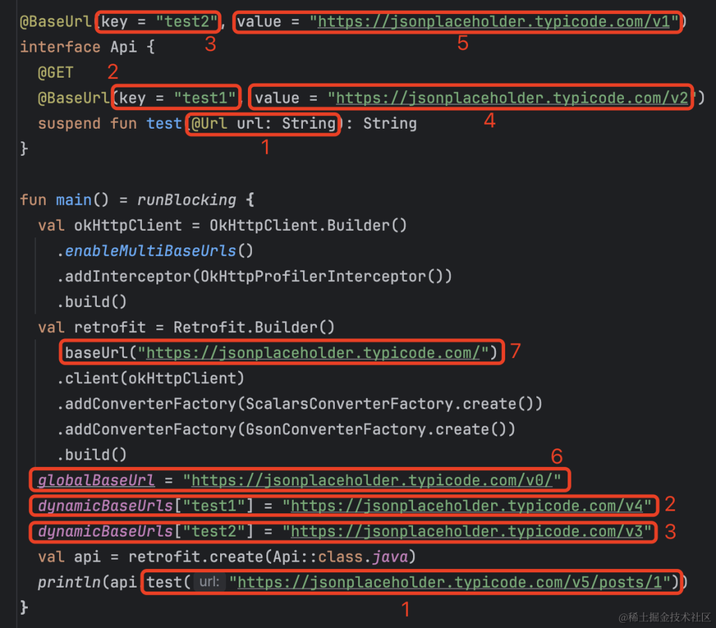
Task: Open the typicode.com/v0/ URL link
Action: point(372,480)
